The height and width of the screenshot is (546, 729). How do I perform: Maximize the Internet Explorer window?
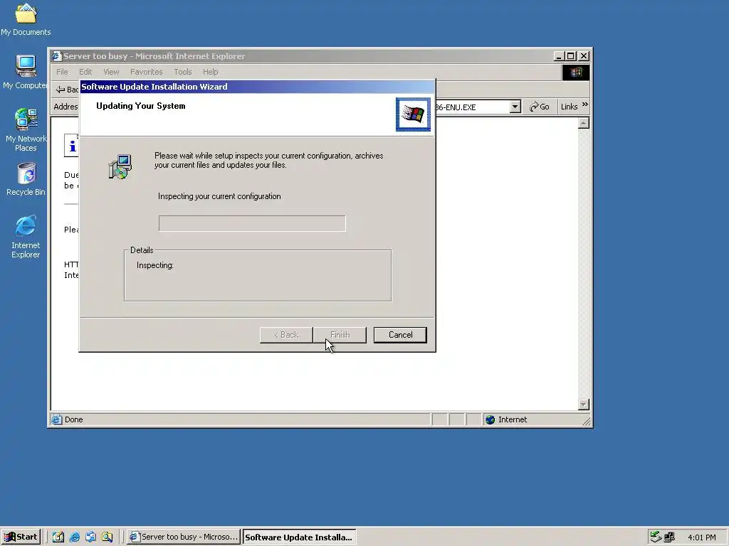point(570,56)
